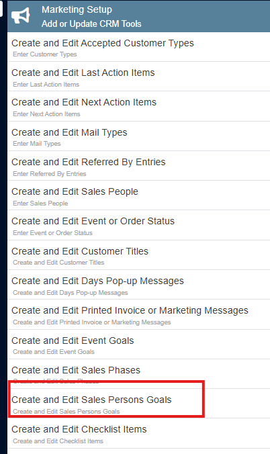Click the Add or Update CRM Tools subtitle
The height and width of the screenshot is (454, 270).
pos(91,24)
